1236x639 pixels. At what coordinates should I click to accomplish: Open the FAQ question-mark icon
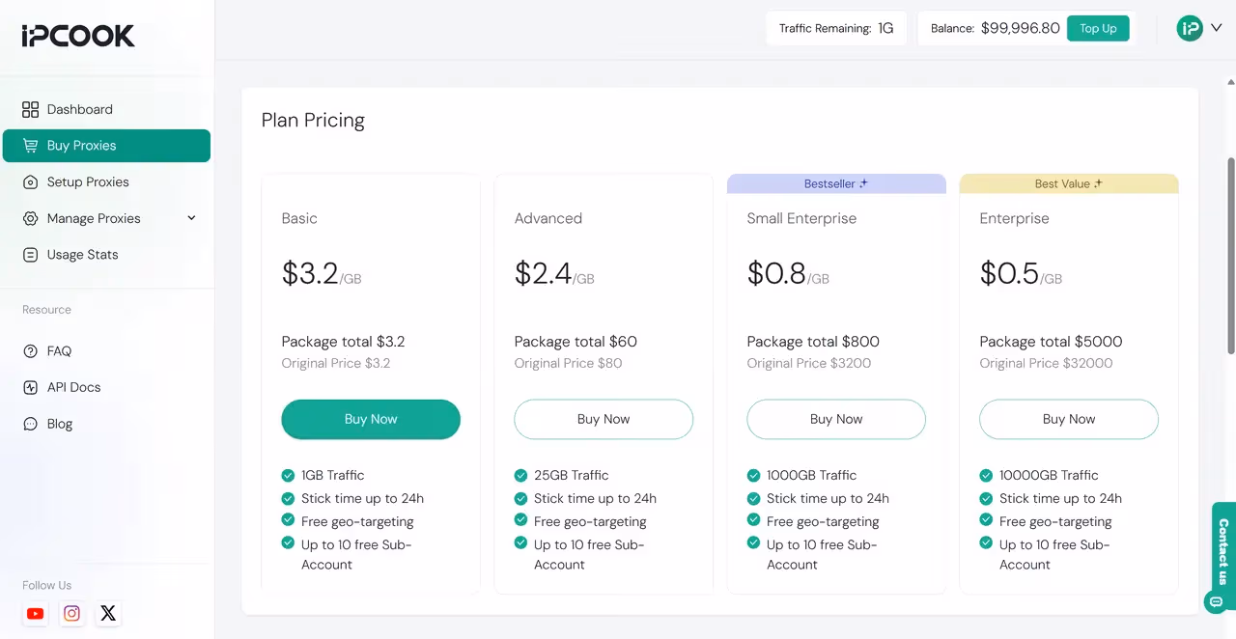[x=30, y=350]
